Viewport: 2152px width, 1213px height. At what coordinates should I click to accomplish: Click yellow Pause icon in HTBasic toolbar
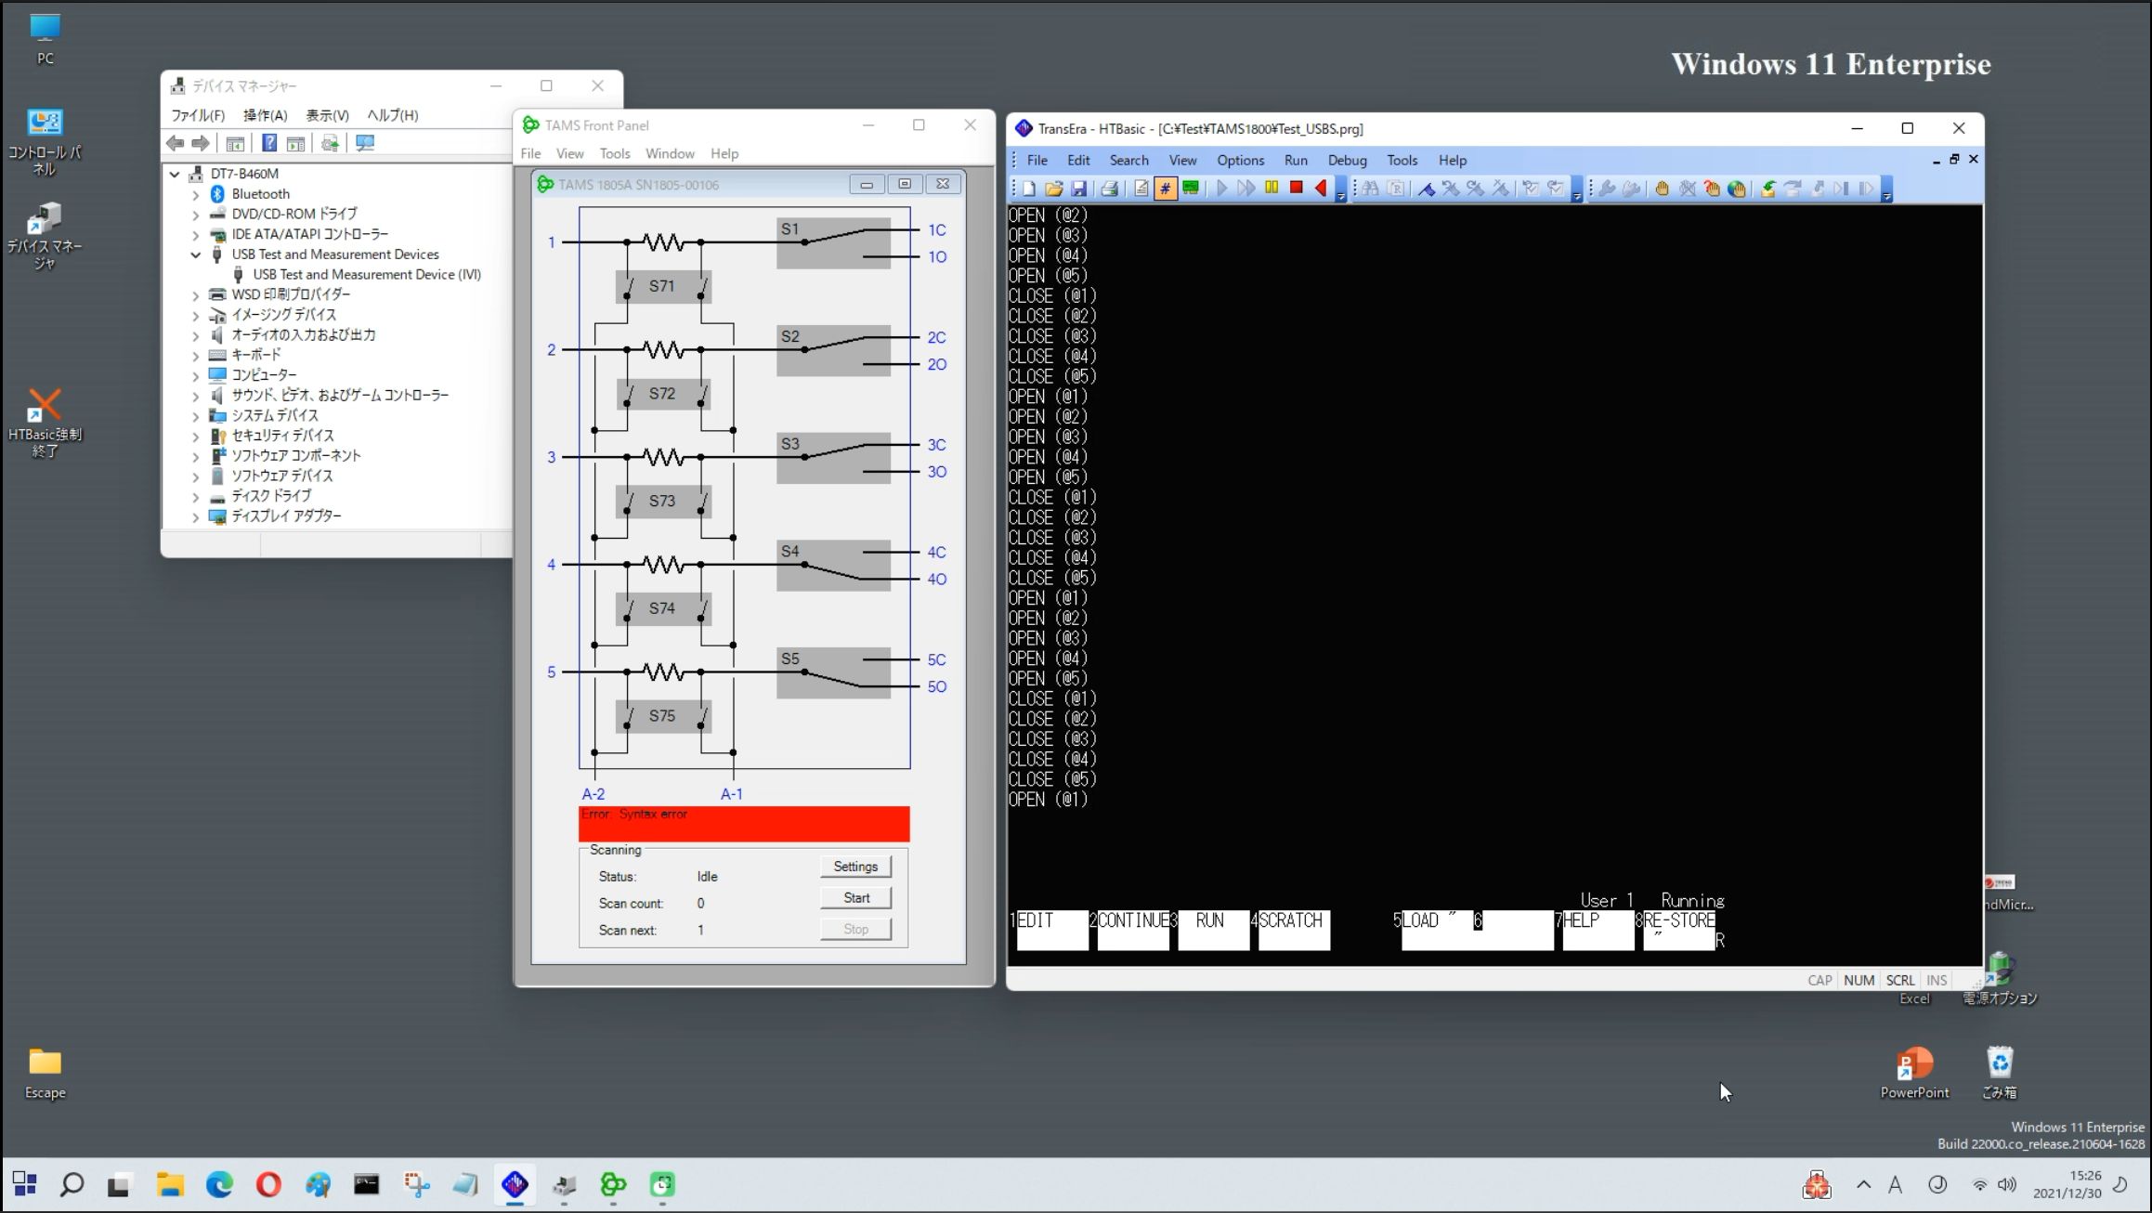click(x=1272, y=189)
